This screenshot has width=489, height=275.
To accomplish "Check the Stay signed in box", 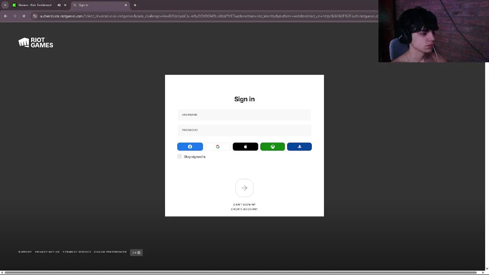I will point(180,157).
